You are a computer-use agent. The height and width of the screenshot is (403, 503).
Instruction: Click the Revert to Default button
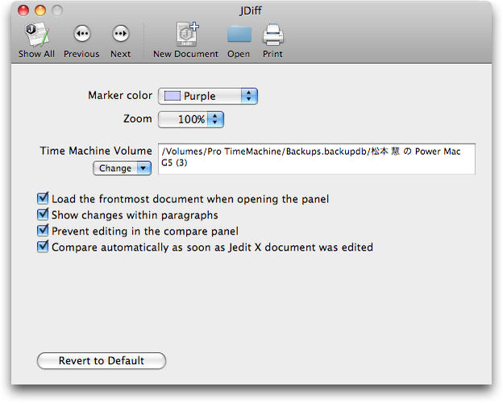[102, 360]
